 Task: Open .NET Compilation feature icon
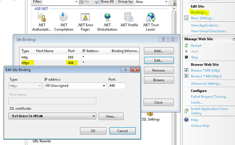click(64, 17)
